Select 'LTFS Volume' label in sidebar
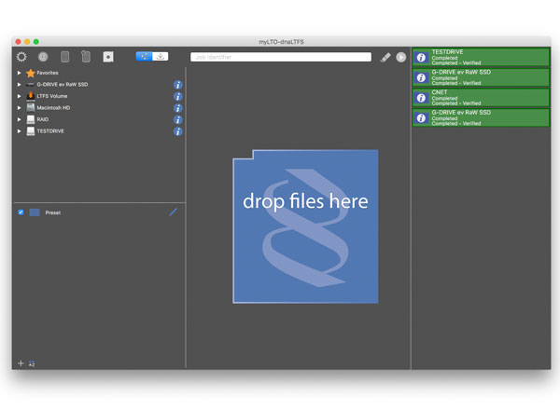The height and width of the screenshot is (410, 560). 52,96
